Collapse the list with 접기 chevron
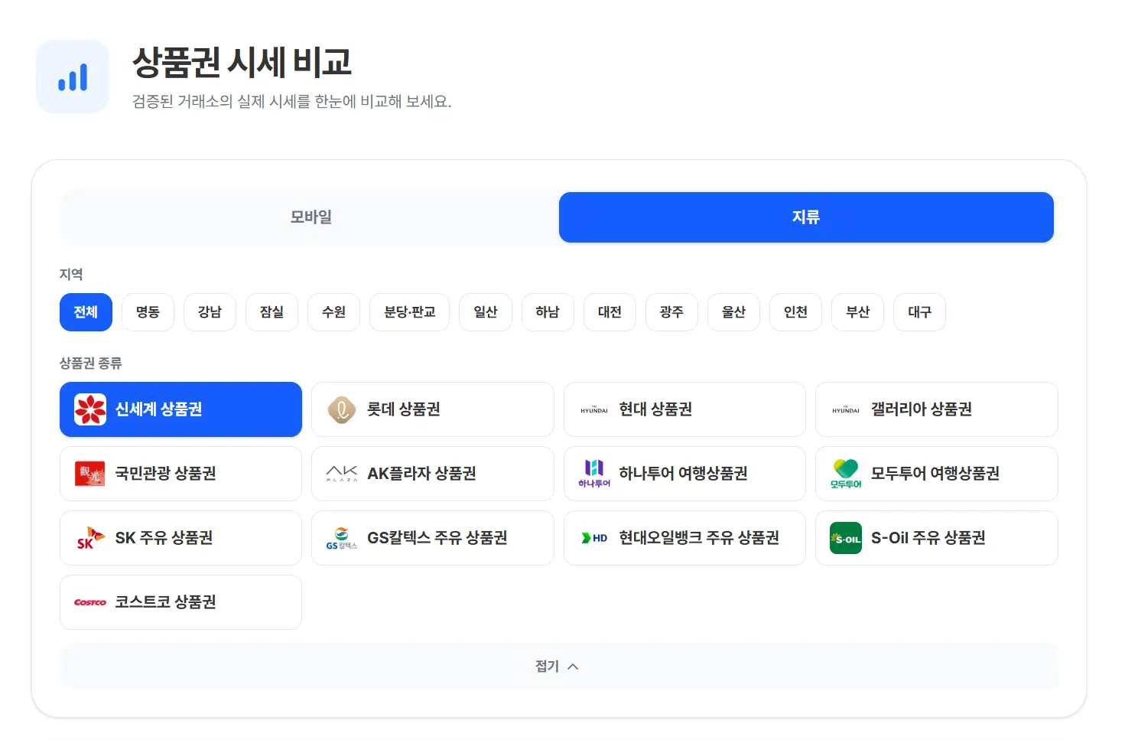Viewport: 1125px width, 740px height. coord(558,667)
